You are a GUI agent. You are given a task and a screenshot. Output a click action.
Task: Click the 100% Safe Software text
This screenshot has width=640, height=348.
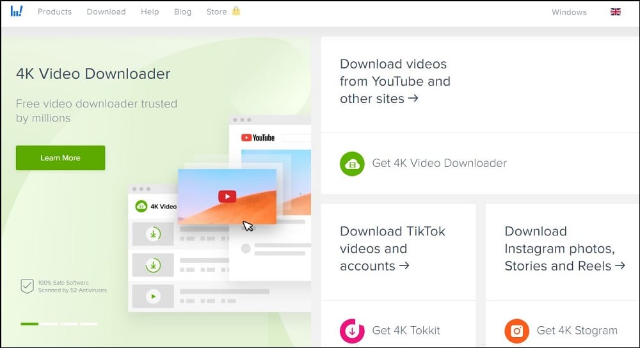pos(63,283)
